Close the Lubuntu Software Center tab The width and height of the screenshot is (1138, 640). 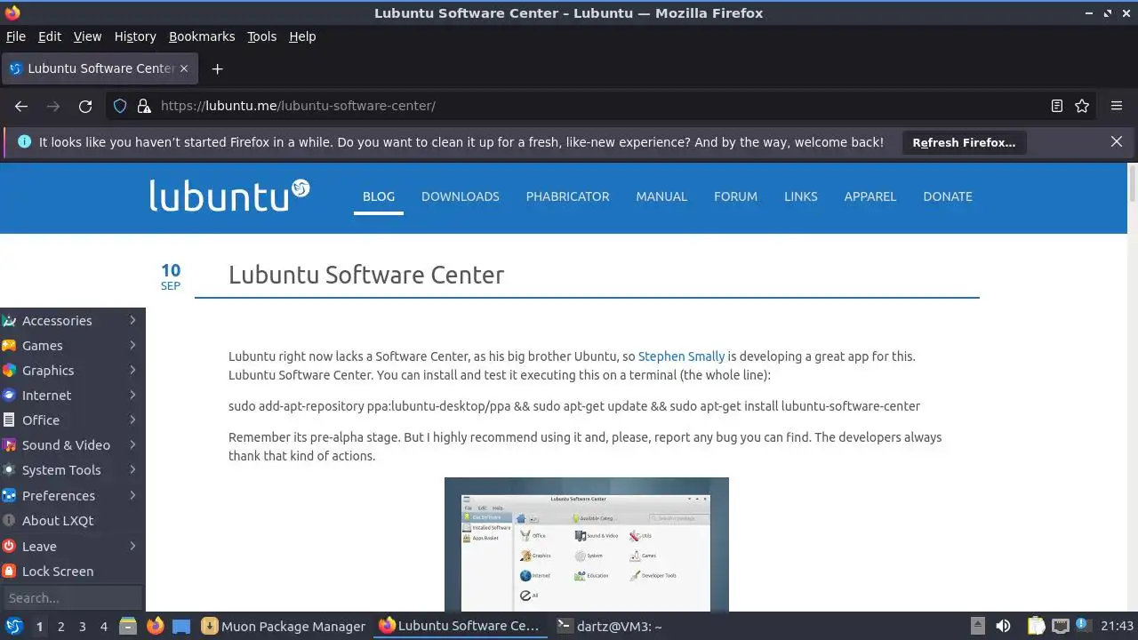tap(185, 68)
